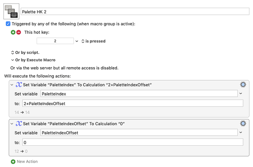Select the Set Variable PaletteIndex action title
This screenshot has width=253, height=167.
tap(87, 85)
